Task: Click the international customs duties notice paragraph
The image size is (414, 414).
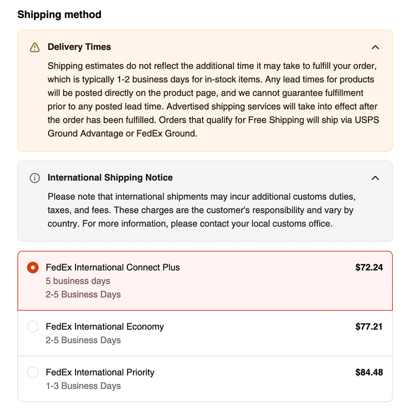Action: (x=201, y=210)
